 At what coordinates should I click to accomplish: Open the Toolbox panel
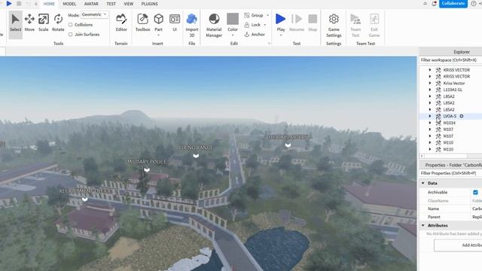[142, 23]
